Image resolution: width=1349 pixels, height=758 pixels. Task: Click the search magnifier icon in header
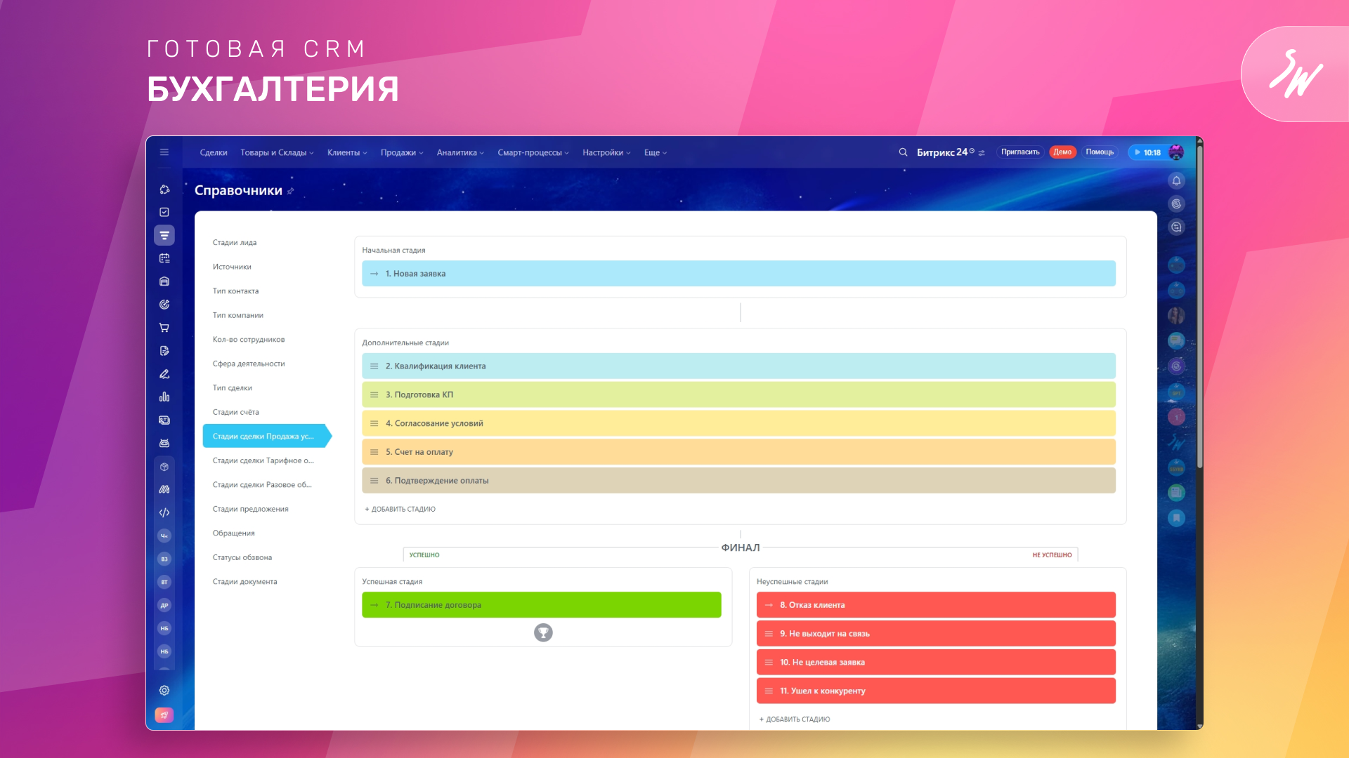pyautogui.click(x=903, y=152)
